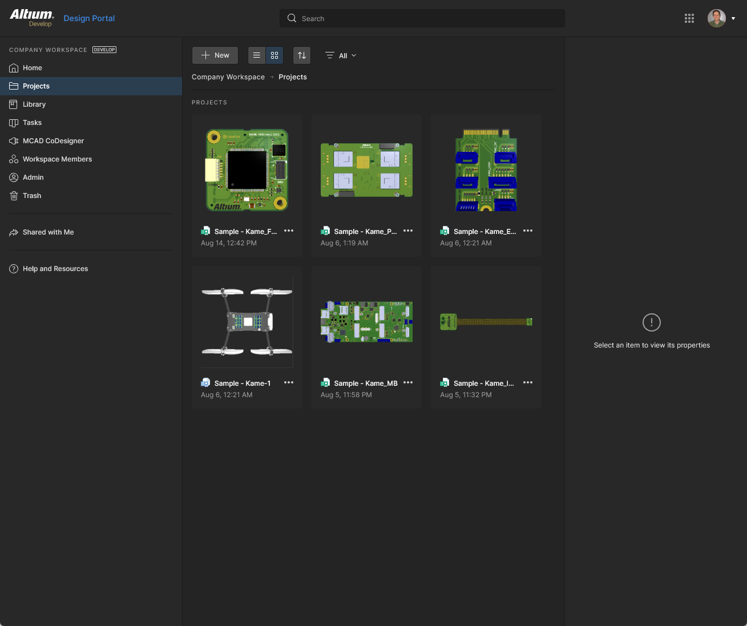The width and height of the screenshot is (747, 626).
Task: Open Help and Resources
Action: [x=55, y=269]
